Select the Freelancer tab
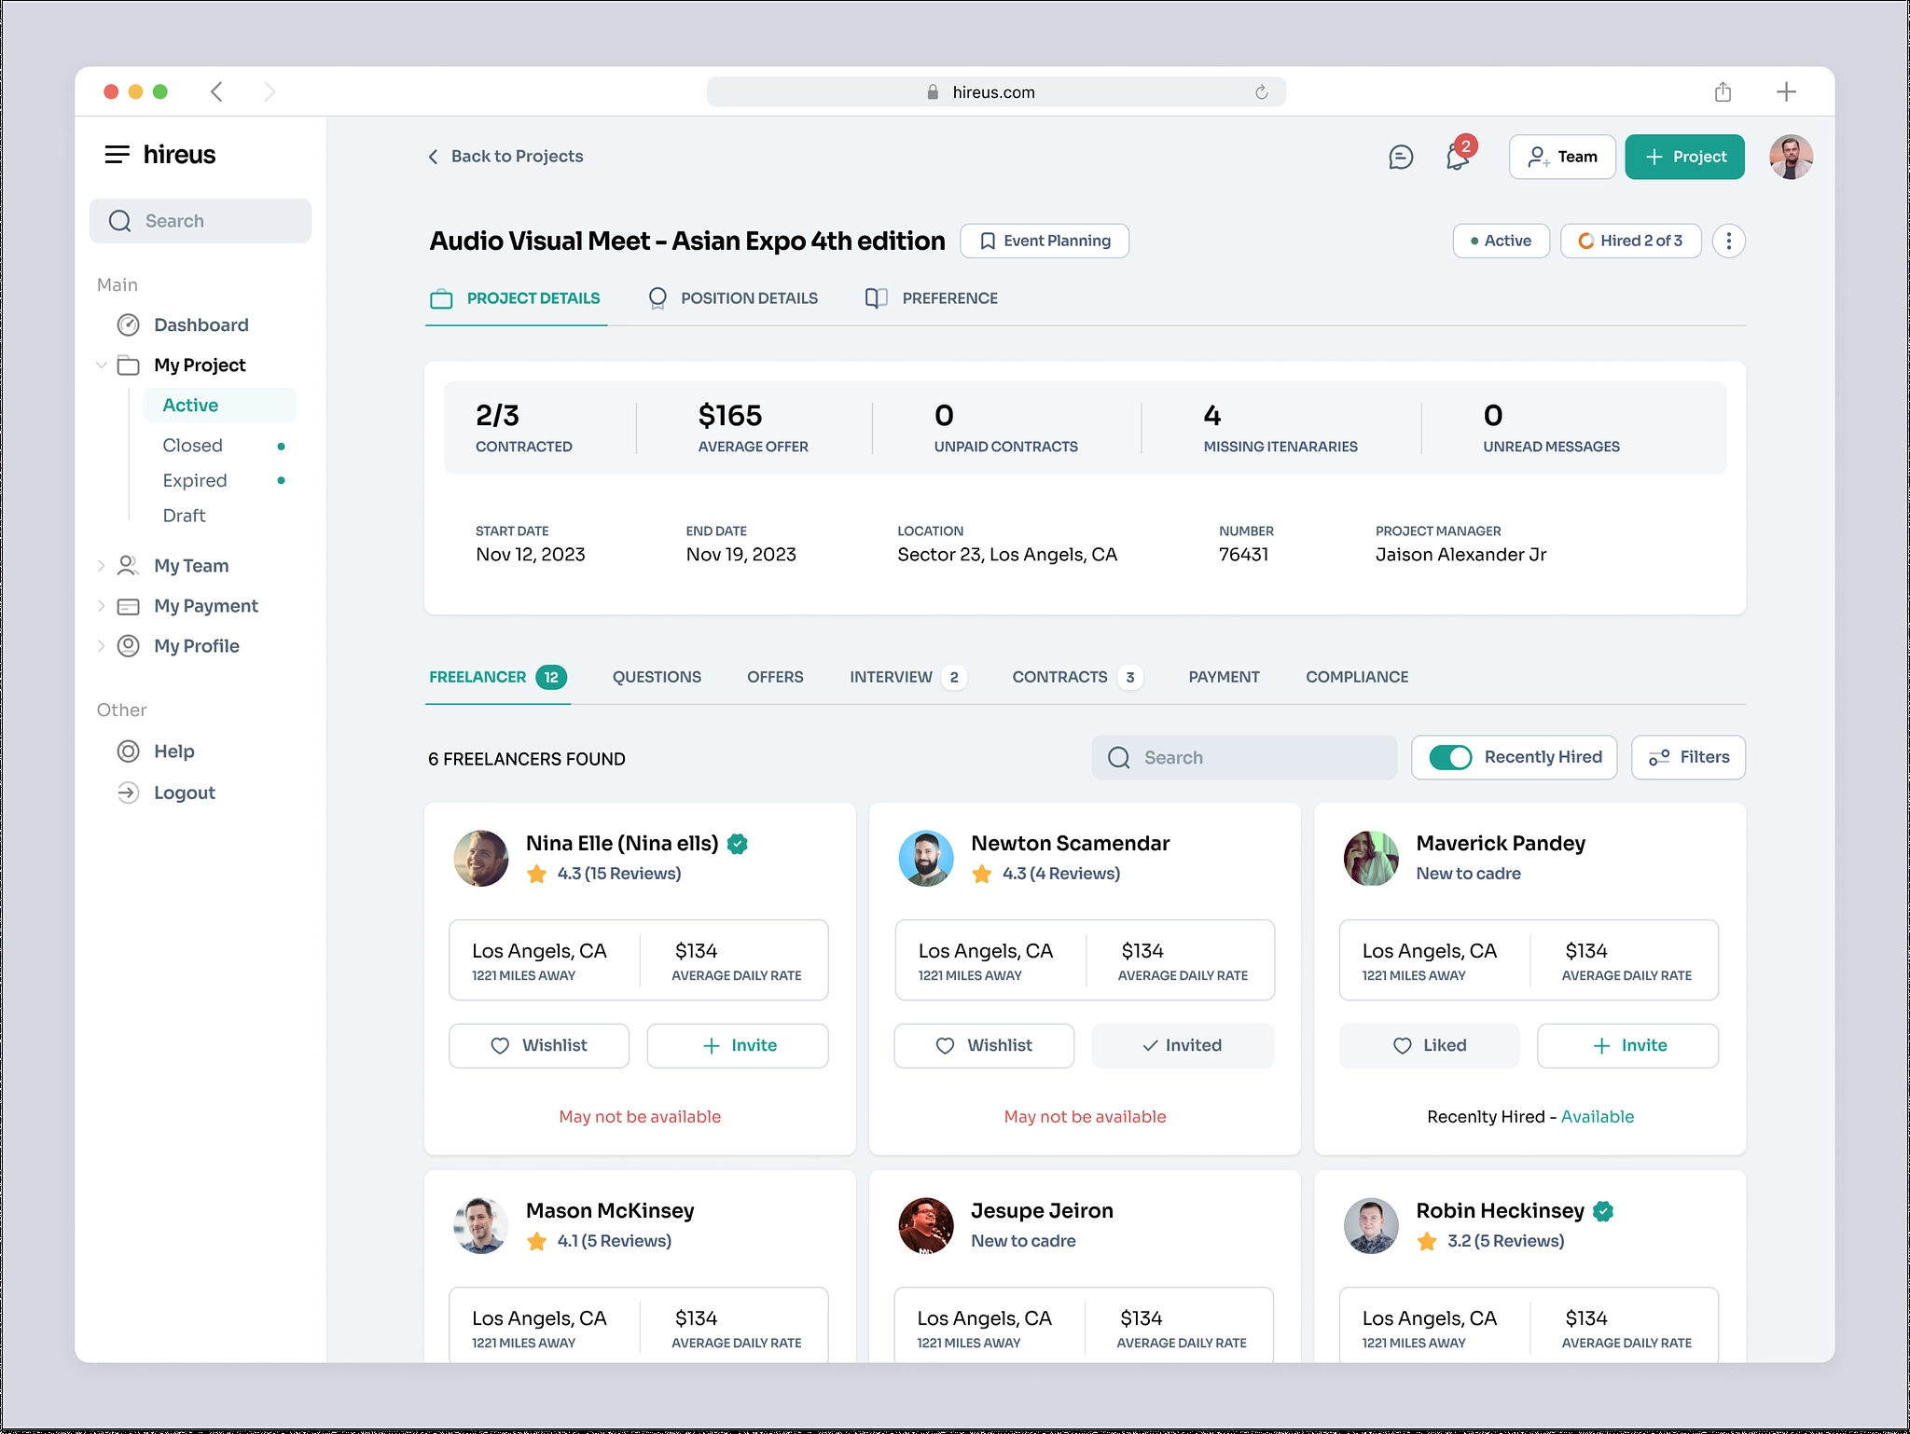Screen dimensions: 1910x1434 [x=498, y=678]
